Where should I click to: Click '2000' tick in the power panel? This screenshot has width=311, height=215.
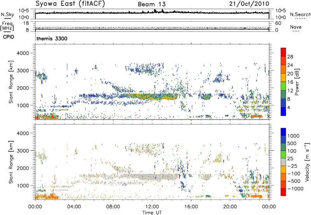tap(23, 88)
